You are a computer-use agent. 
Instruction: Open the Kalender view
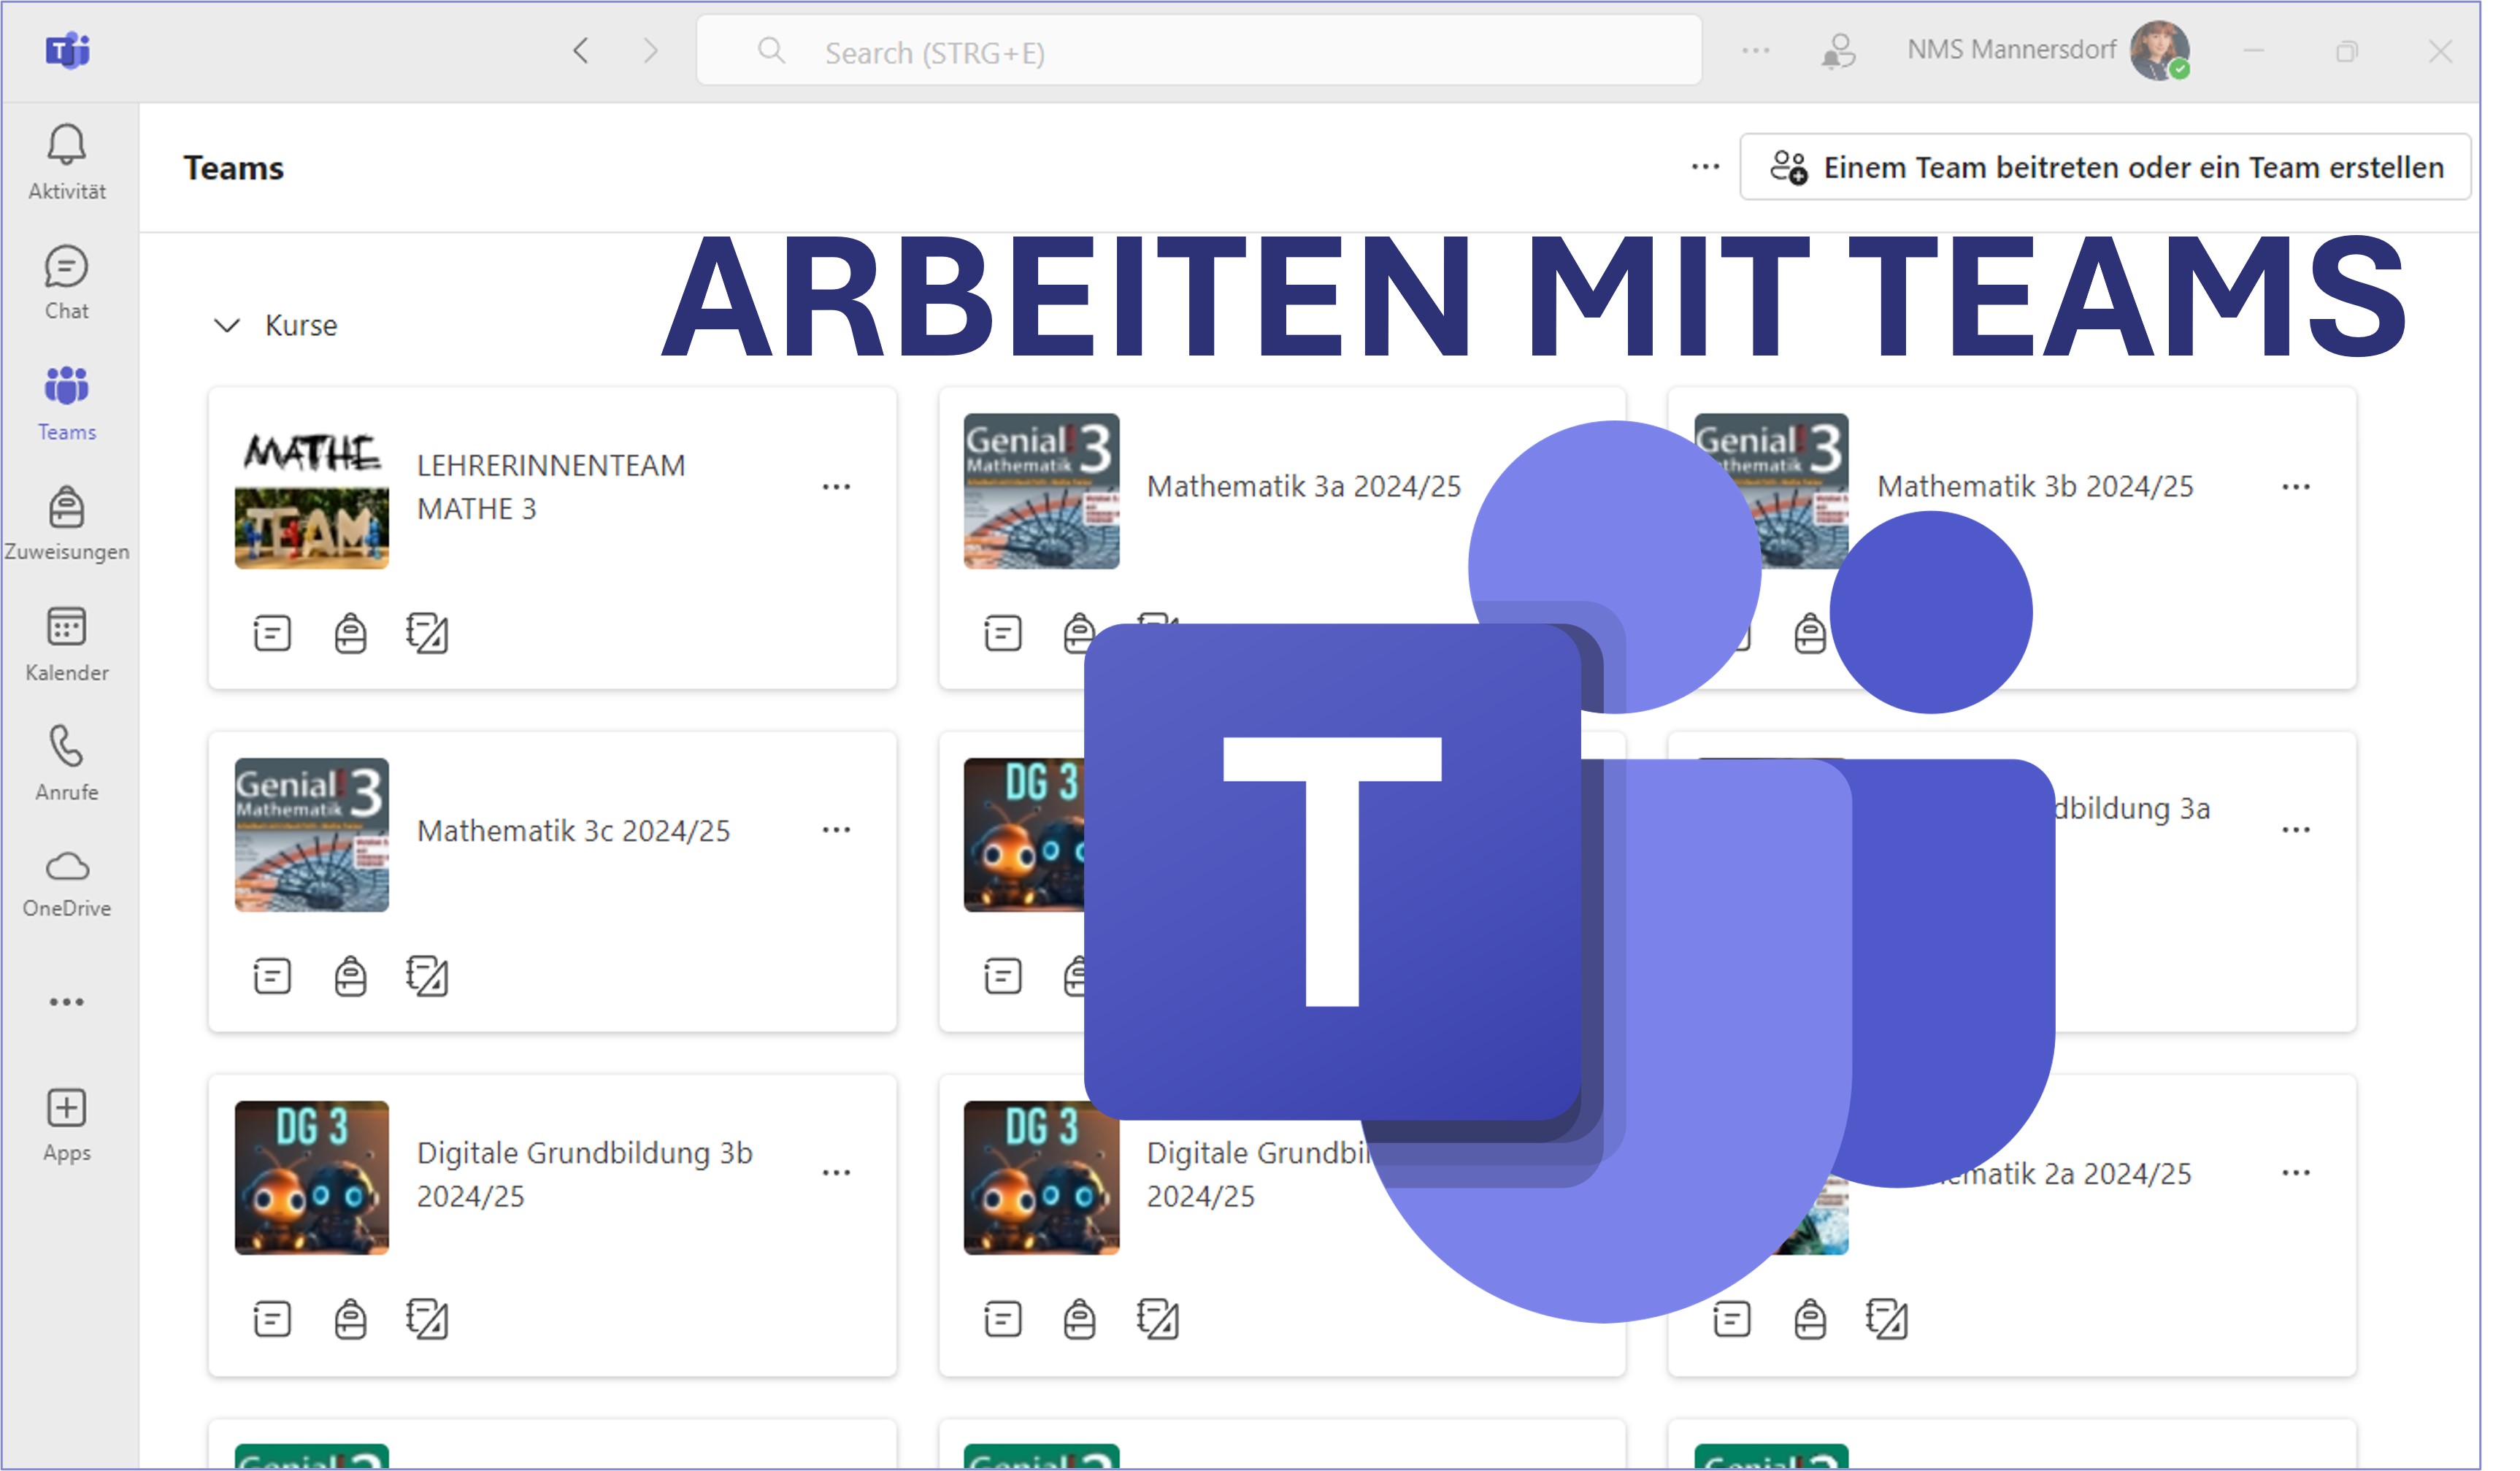(67, 644)
